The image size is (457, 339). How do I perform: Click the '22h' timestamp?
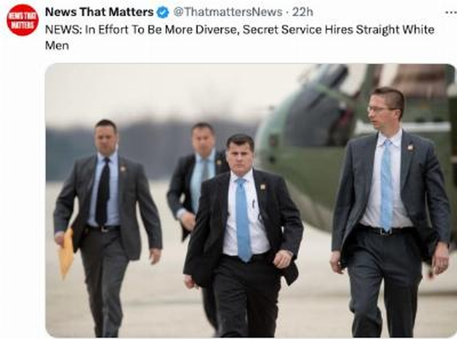303,12
